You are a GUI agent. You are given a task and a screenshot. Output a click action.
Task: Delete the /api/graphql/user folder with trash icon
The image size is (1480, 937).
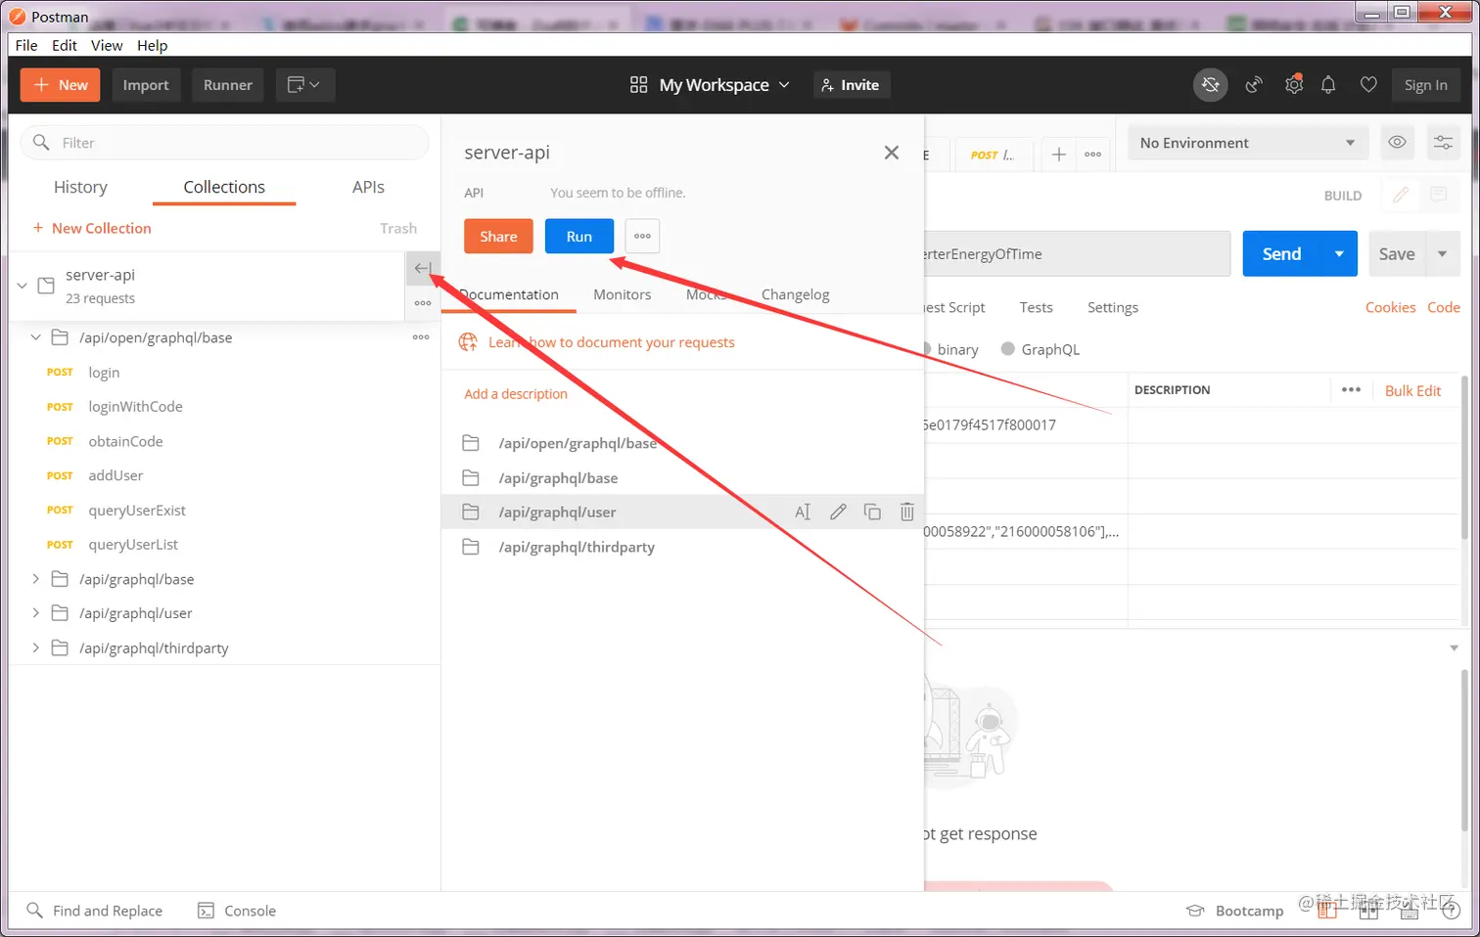(x=907, y=512)
